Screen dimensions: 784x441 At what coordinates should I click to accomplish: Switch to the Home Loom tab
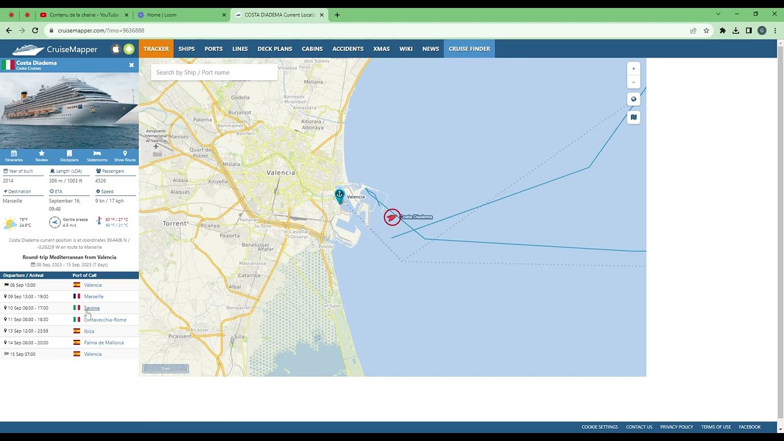(181, 15)
